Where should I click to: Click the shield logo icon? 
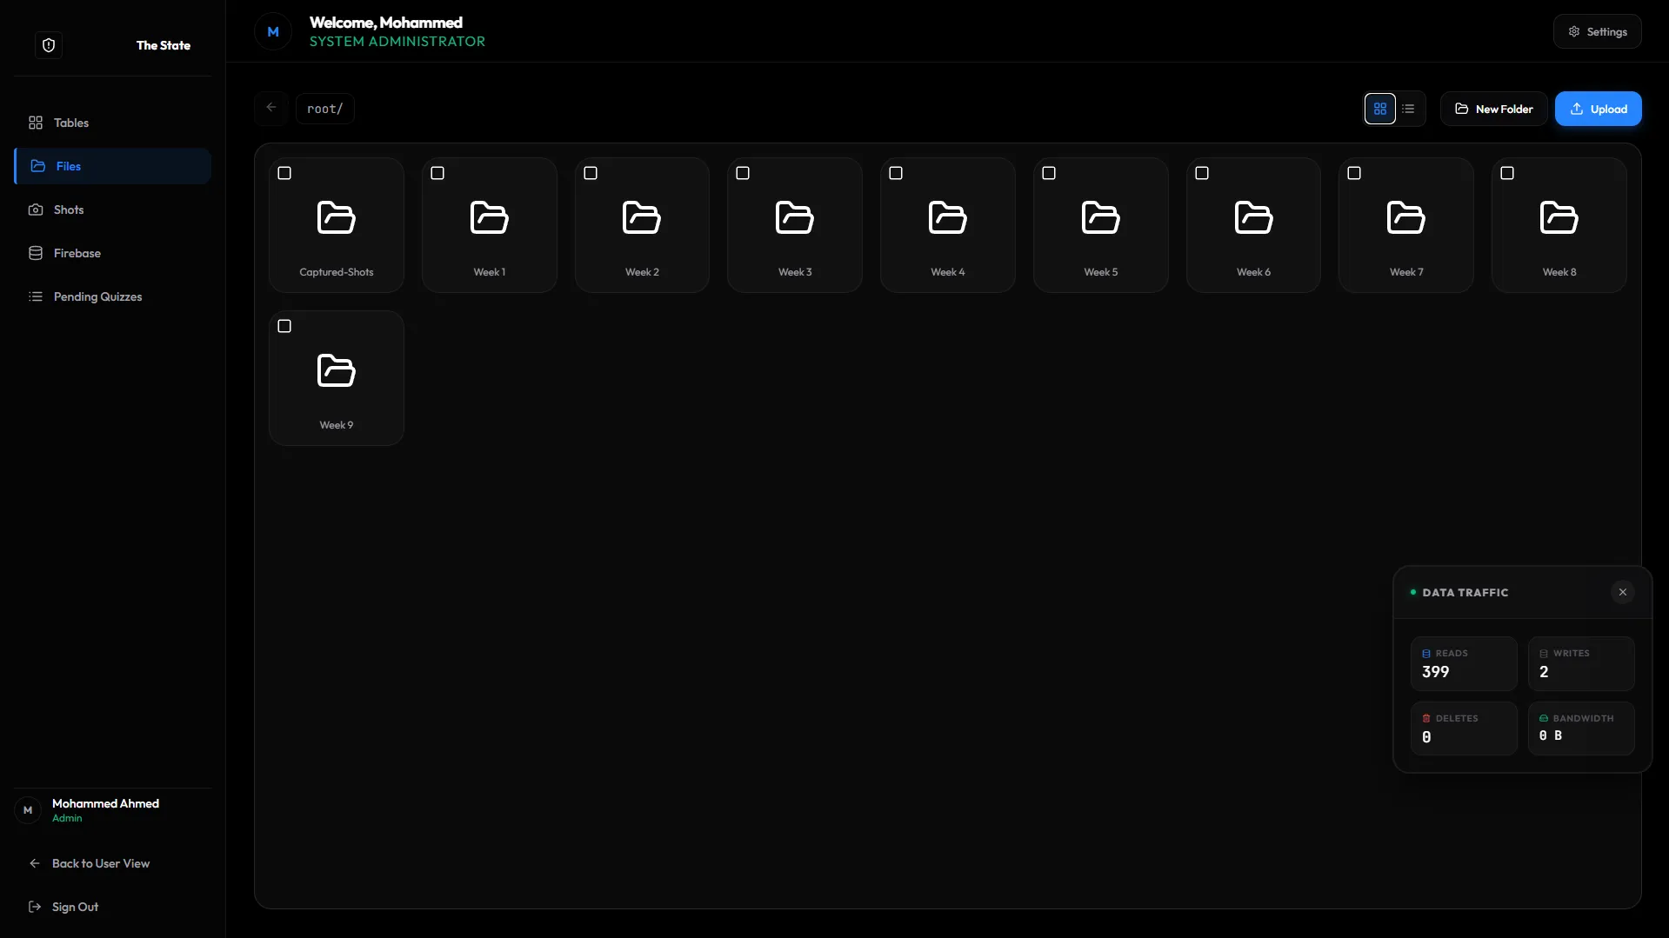point(49,45)
